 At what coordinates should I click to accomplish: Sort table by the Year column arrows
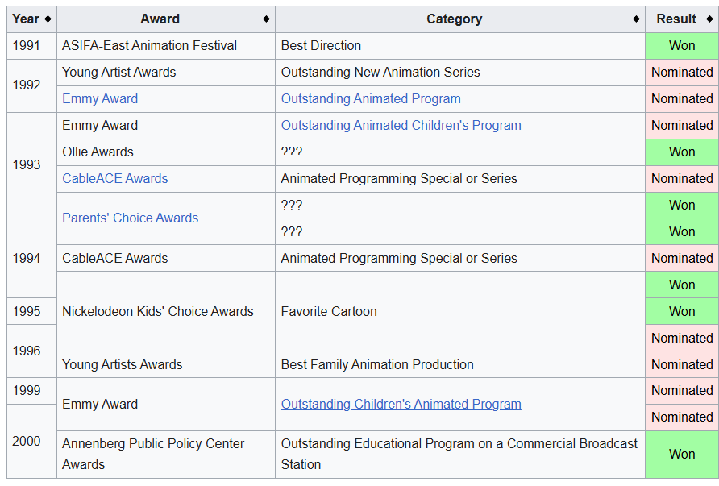coord(48,19)
